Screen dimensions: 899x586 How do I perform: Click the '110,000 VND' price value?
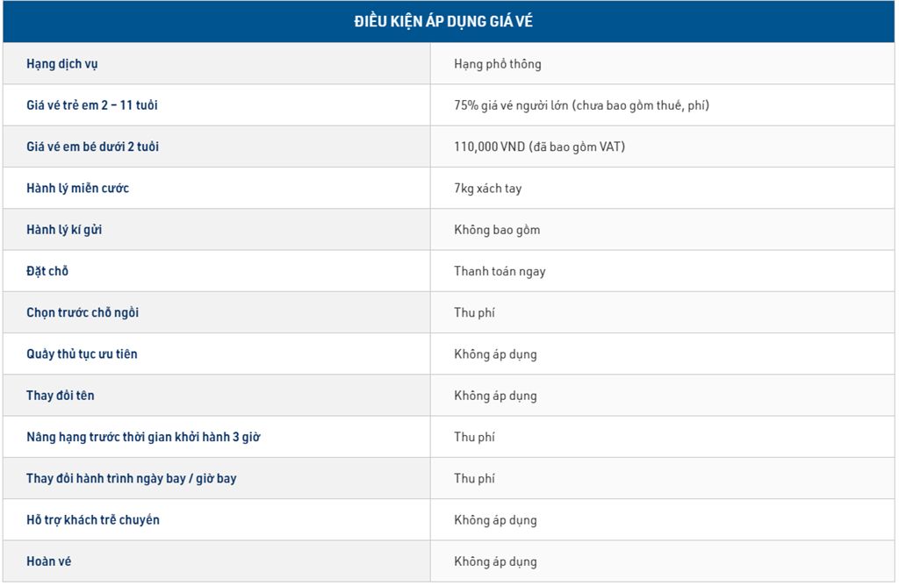pos(490,146)
